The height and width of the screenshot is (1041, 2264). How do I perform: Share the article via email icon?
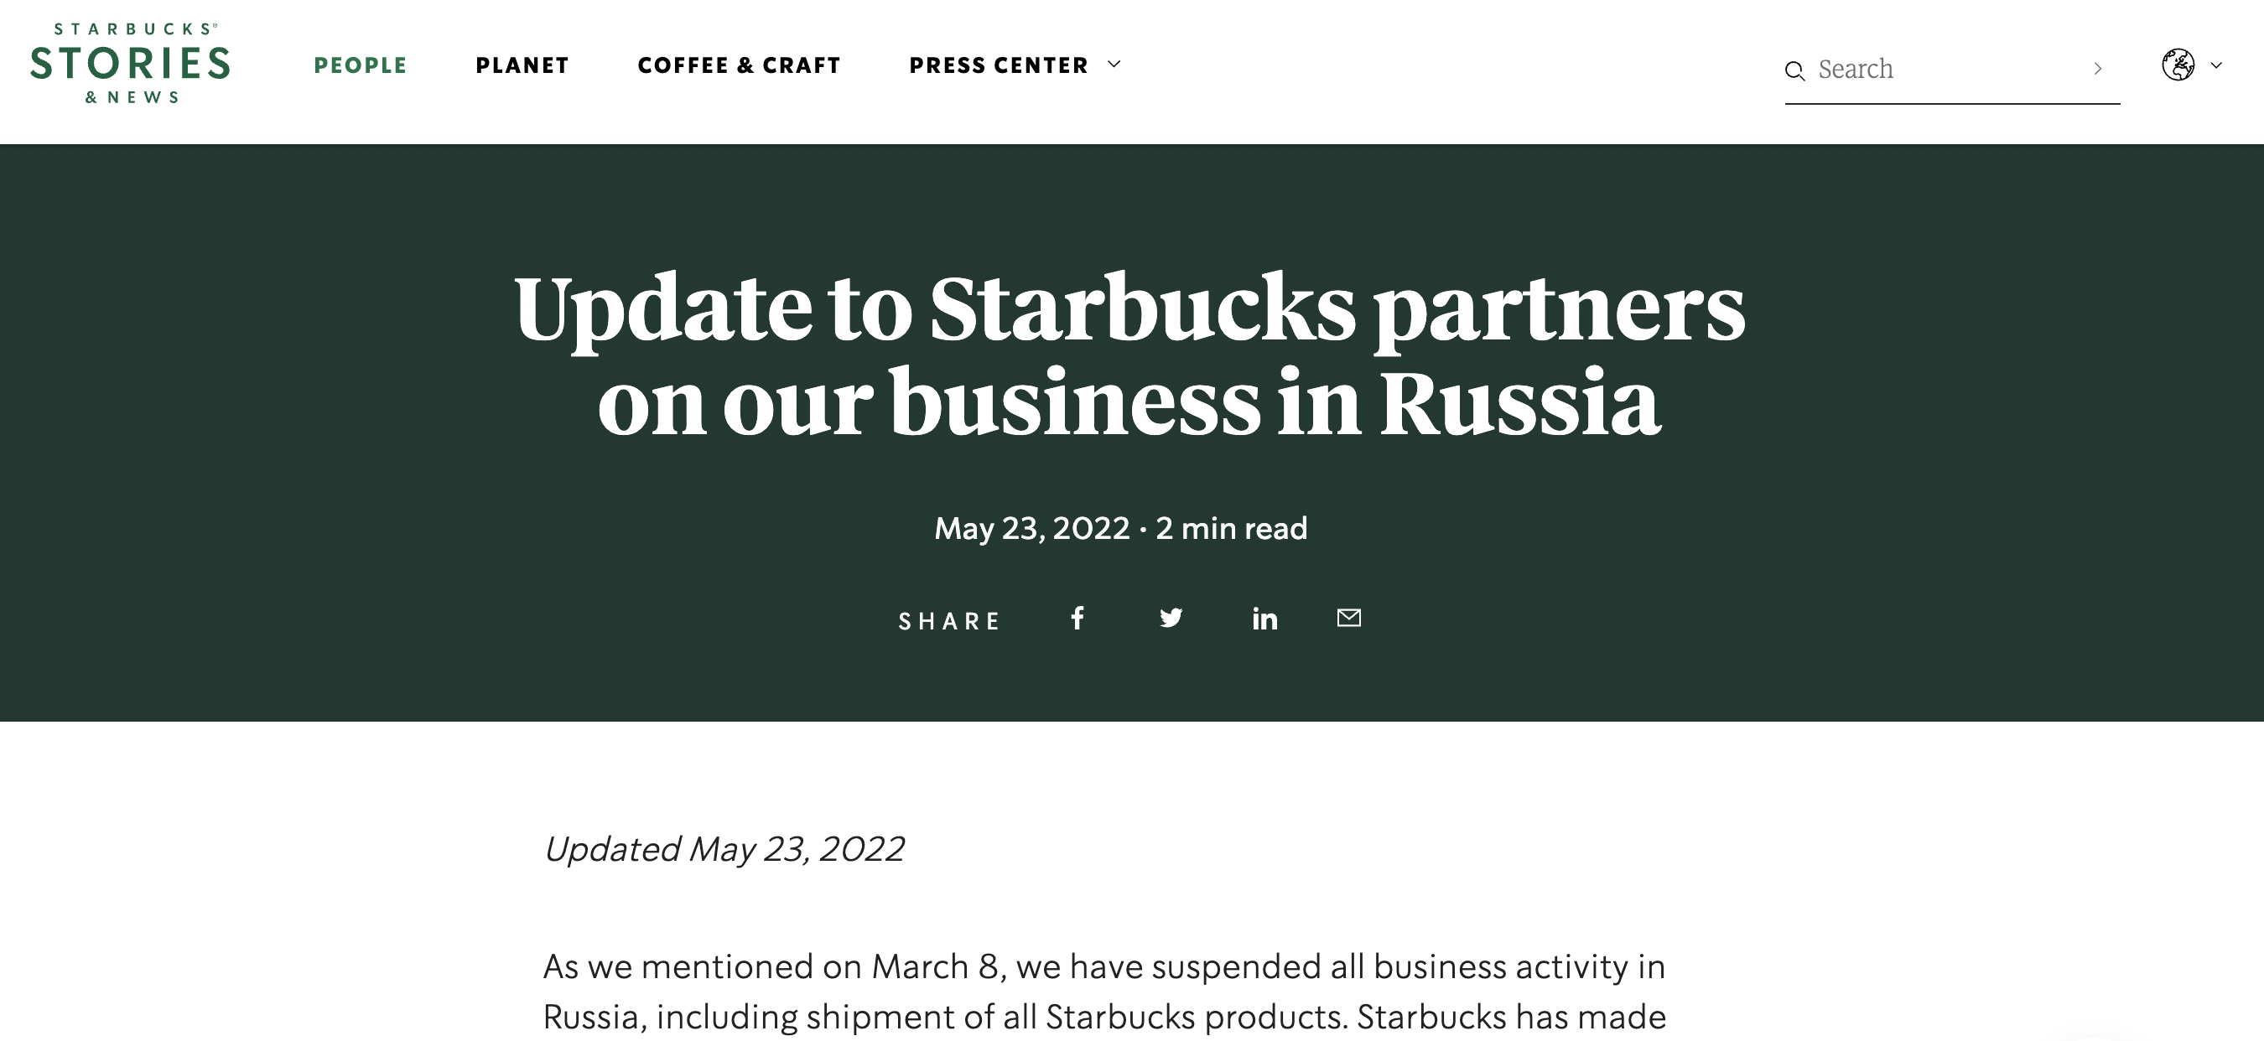(x=1349, y=618)
